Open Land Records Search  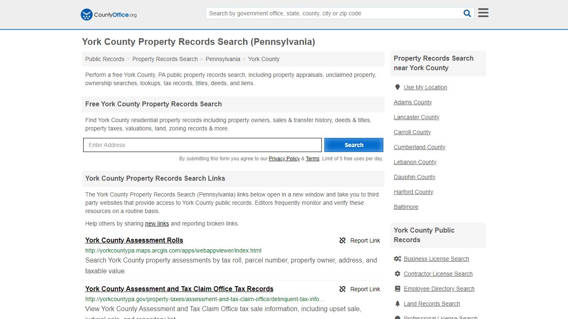pyautogui.click(x=432, y=304)
